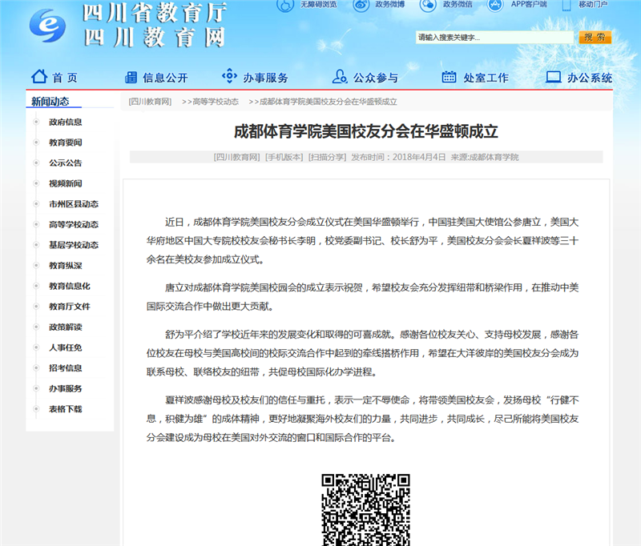The width and height of the screenshot is (641, 546).
Task: Open 公示公告 in the sidebar
Action: [x=66, y=163]
